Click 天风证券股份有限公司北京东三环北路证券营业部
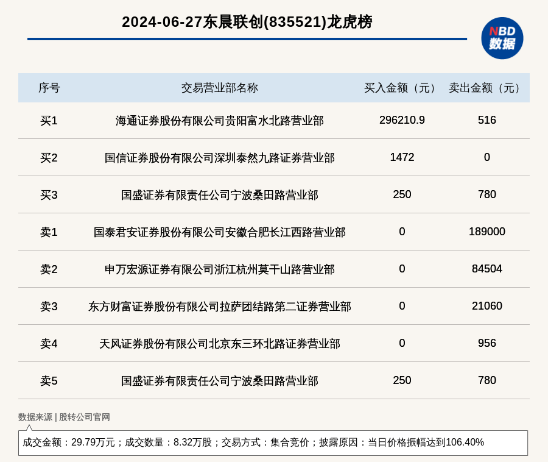 219,343
